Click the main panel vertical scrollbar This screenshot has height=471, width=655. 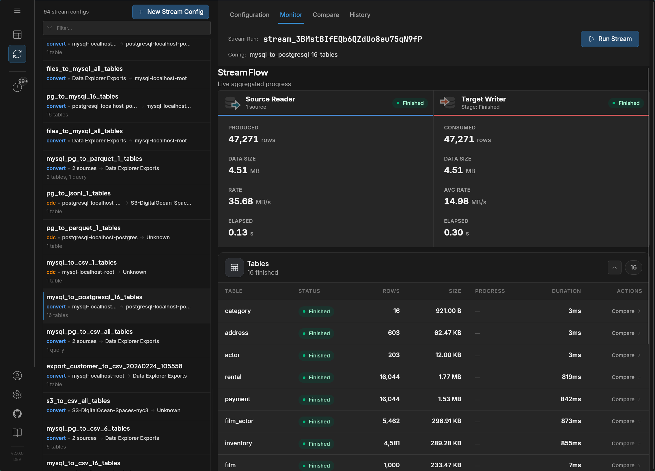tap(648, 206)
